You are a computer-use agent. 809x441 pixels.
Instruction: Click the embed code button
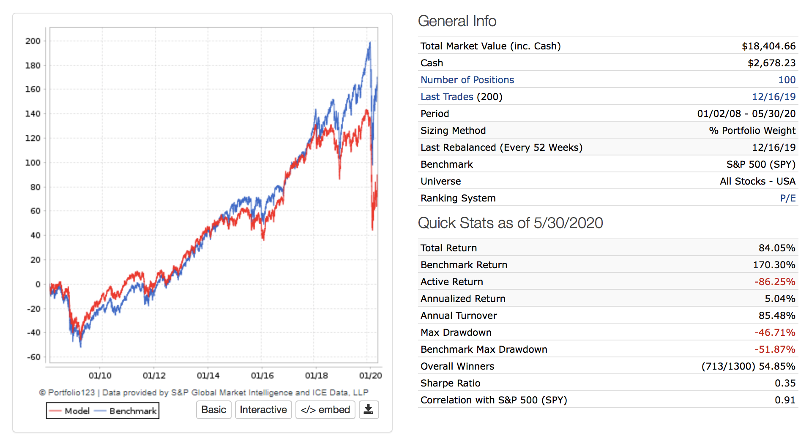click(325, 410)
